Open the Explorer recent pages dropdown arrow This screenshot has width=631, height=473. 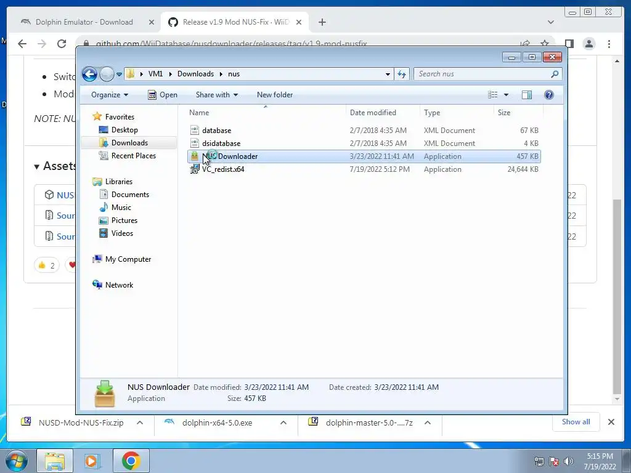coord(119,75)
